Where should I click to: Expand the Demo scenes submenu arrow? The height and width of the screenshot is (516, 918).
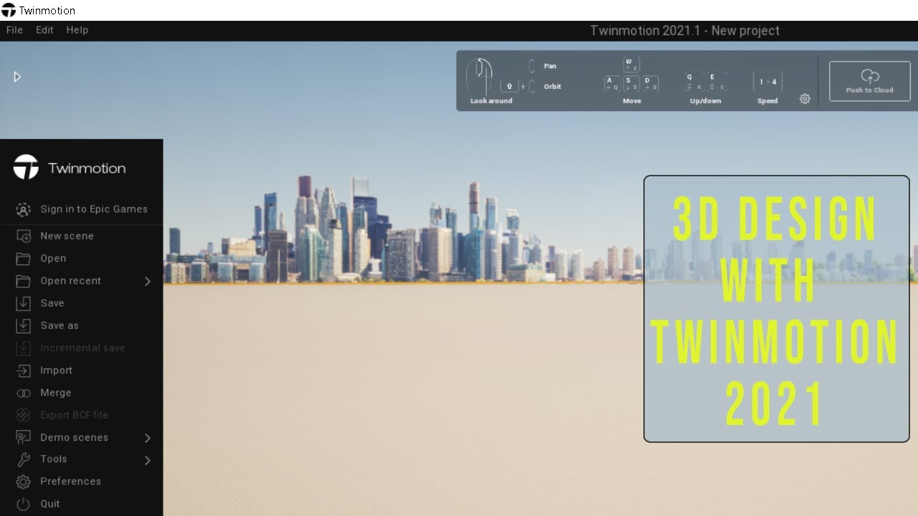(148, 438)
